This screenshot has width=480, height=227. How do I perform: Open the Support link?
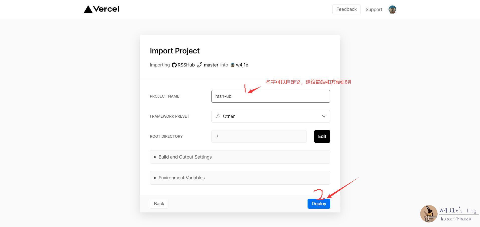[374, 10]
